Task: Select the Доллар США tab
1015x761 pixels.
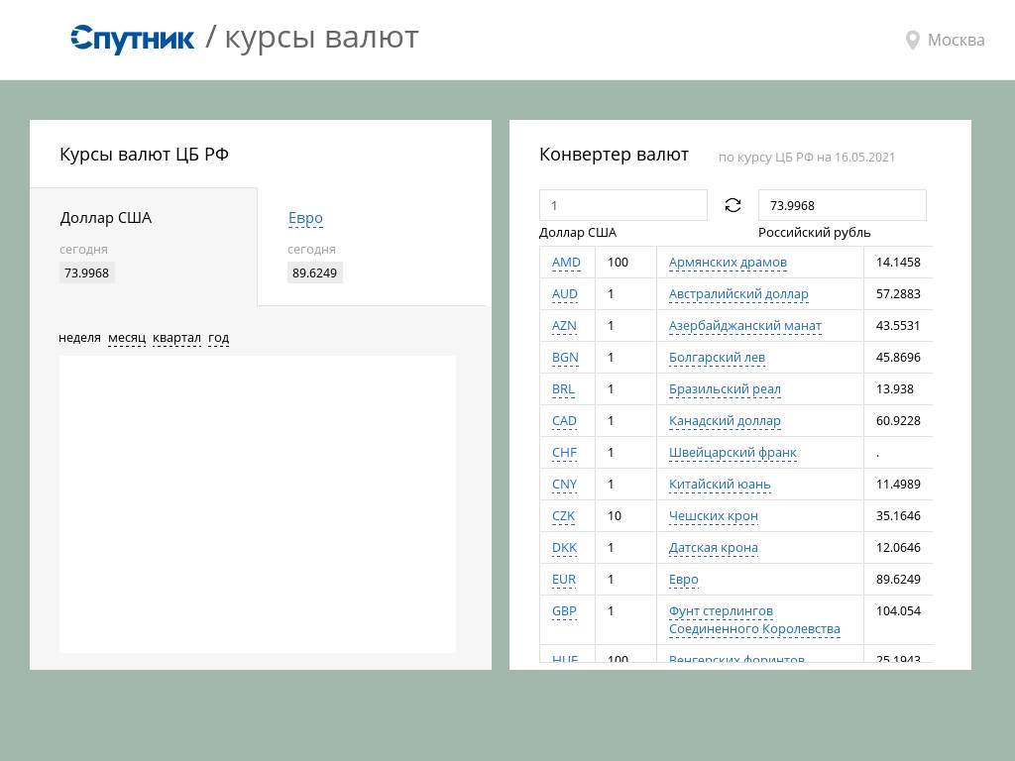Action: [106, 218]
